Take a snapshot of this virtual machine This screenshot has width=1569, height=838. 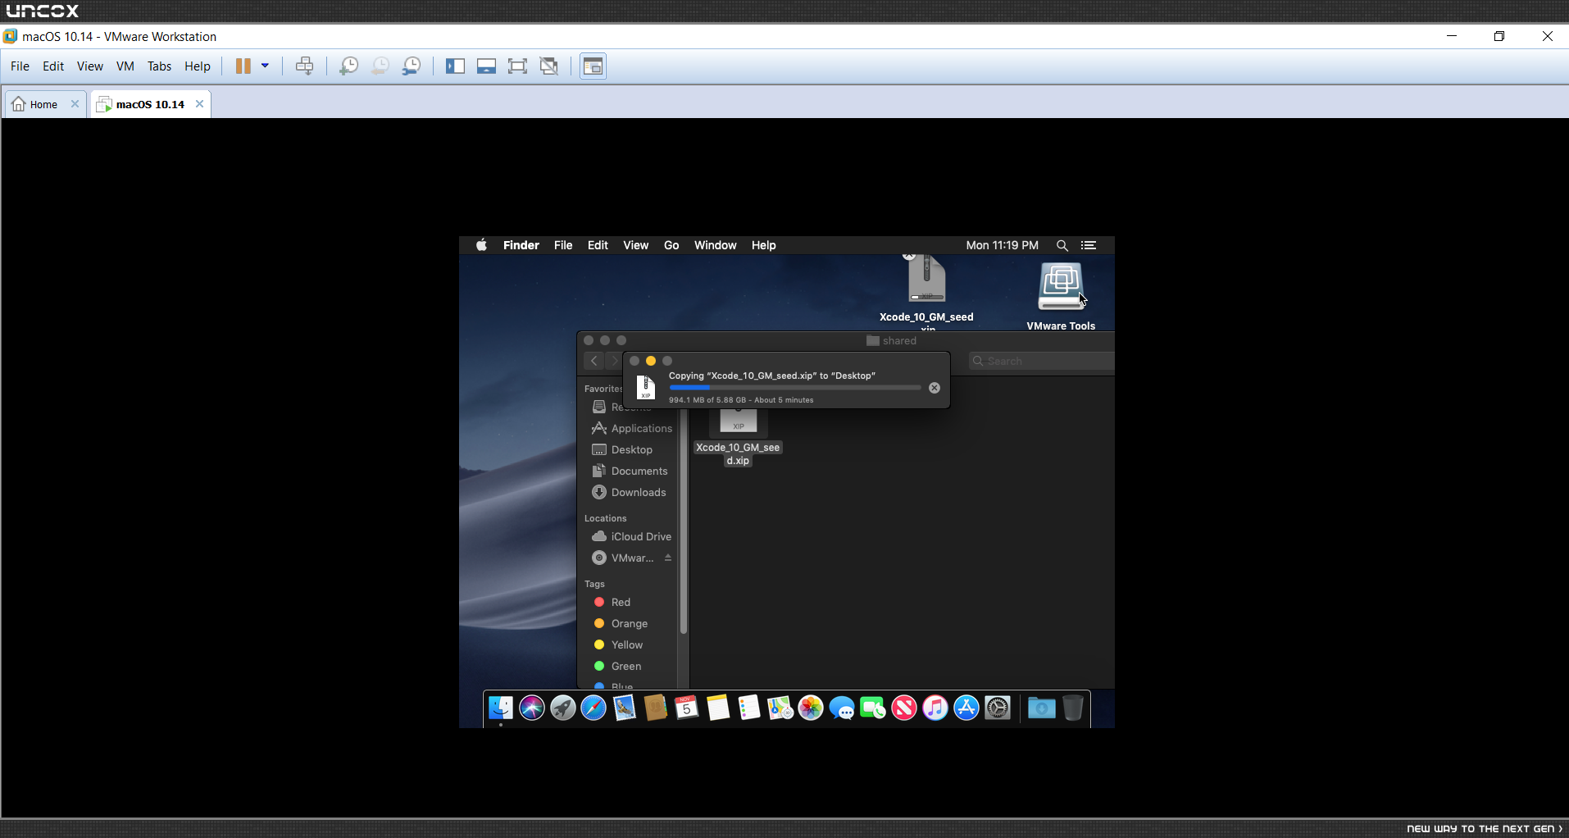(x=348, y=66)
